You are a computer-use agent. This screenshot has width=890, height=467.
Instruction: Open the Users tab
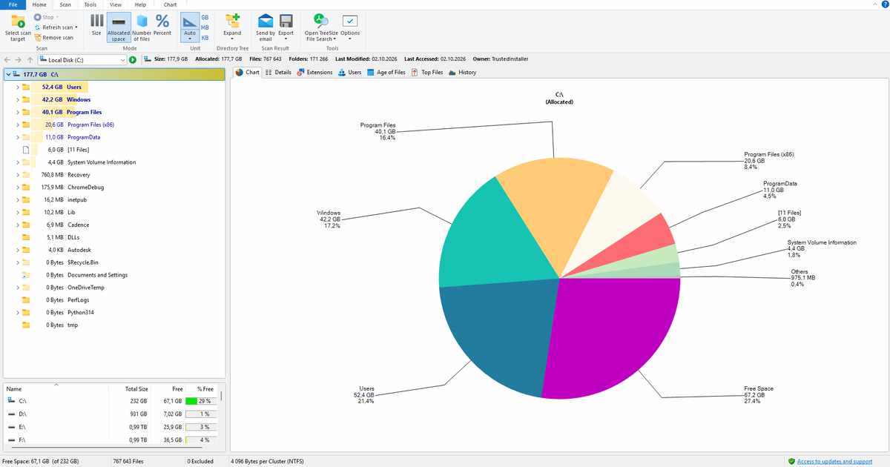coord(349,73)
